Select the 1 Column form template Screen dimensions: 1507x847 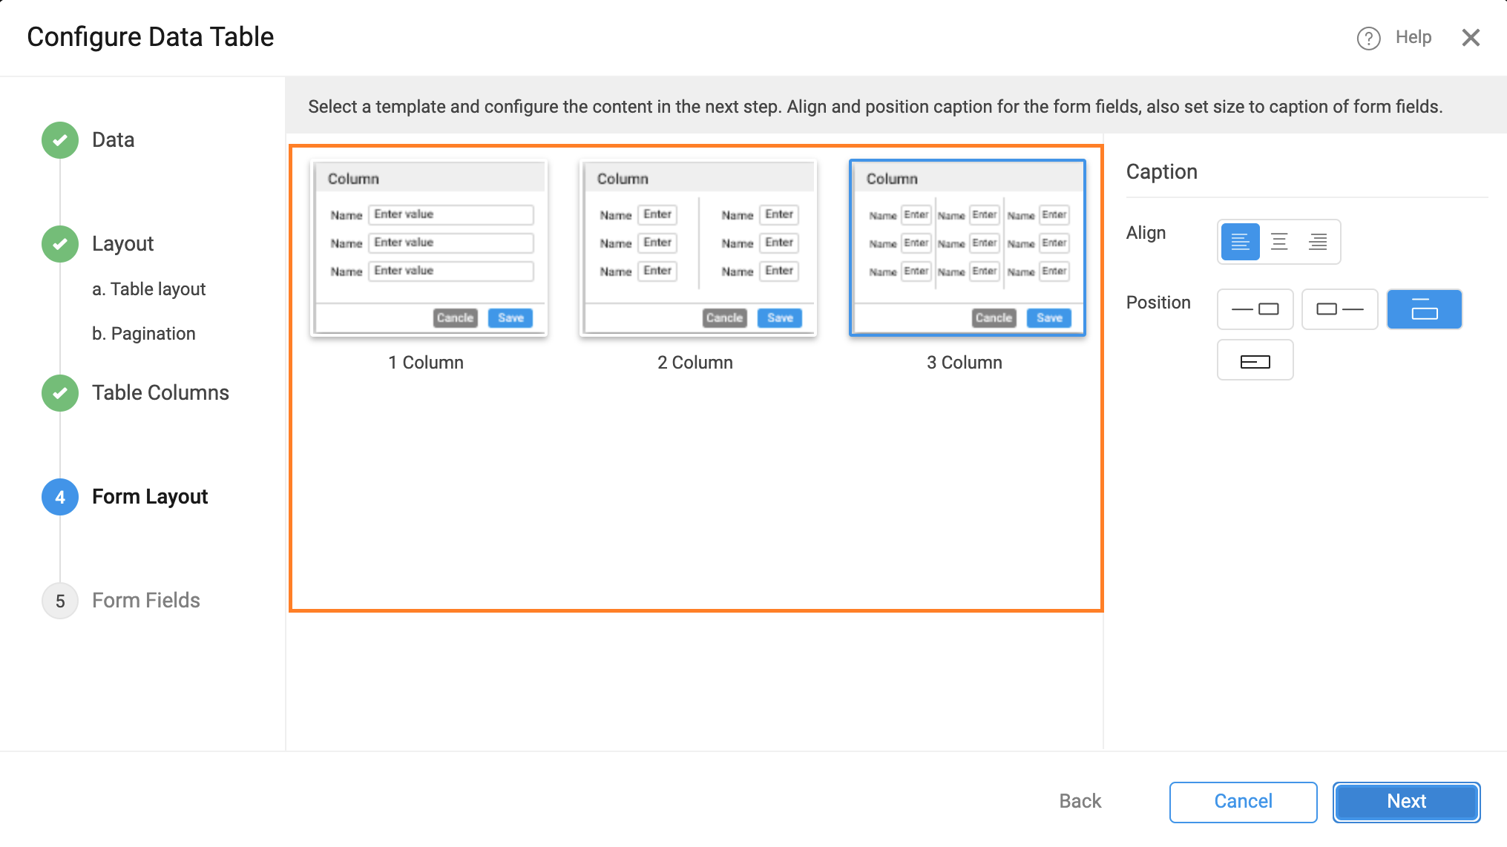(x=429, y=247)
